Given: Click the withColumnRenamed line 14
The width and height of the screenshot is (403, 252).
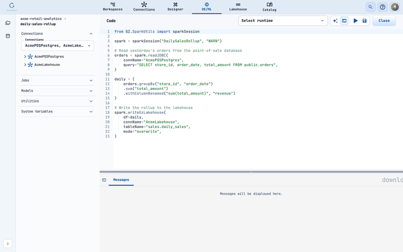Looking at the screenshot, I should pos(179,93).
